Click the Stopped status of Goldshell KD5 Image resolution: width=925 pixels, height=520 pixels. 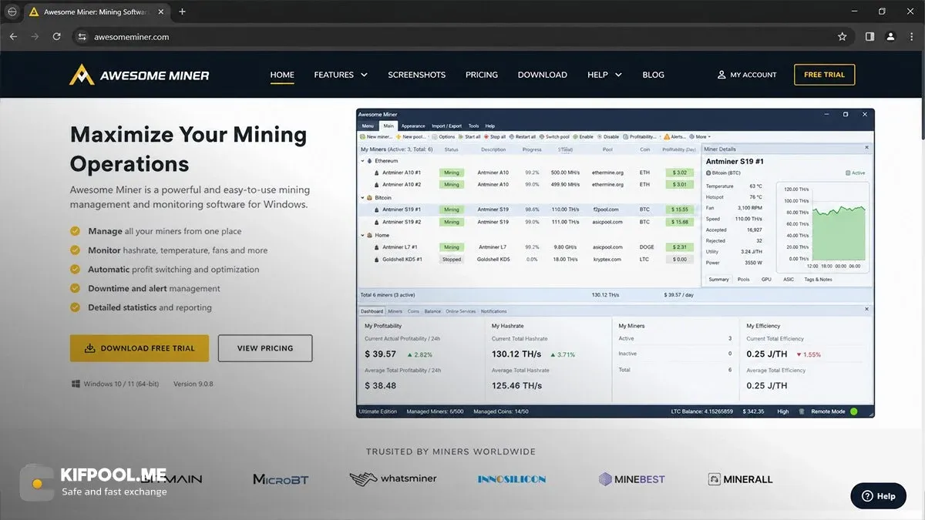[452, 260]
